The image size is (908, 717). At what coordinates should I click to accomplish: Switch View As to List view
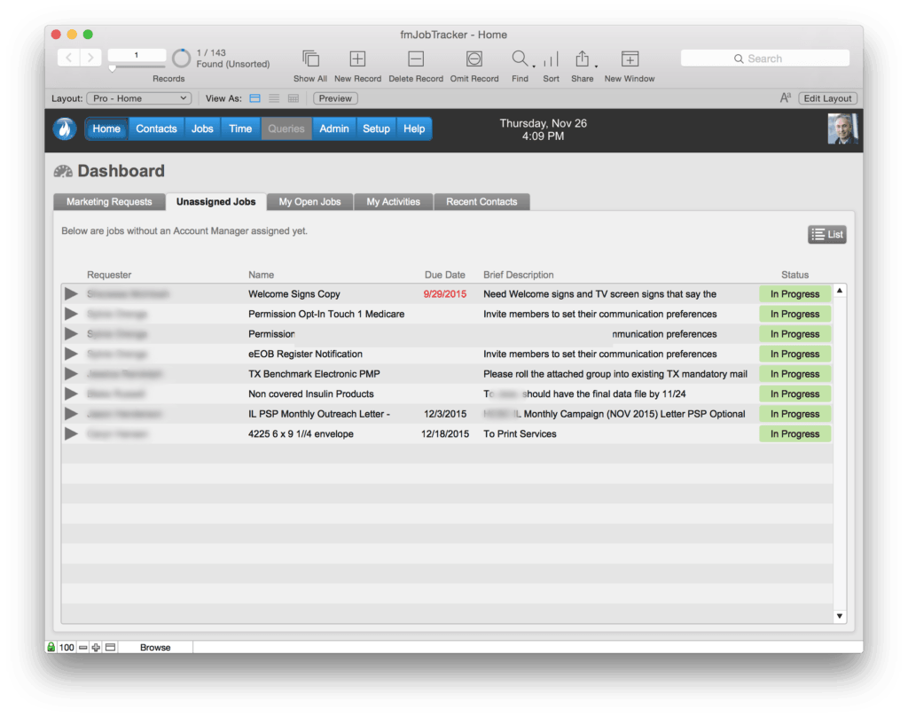[x=274, y=98]
